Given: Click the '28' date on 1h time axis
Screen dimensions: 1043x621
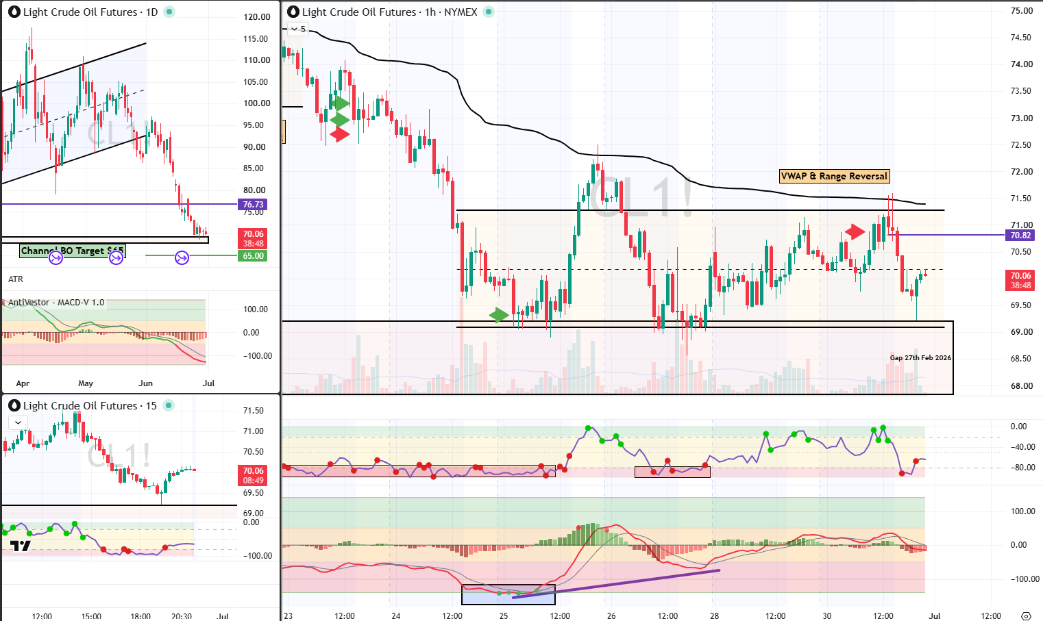Looking at the screenshot, I should 714,616.
